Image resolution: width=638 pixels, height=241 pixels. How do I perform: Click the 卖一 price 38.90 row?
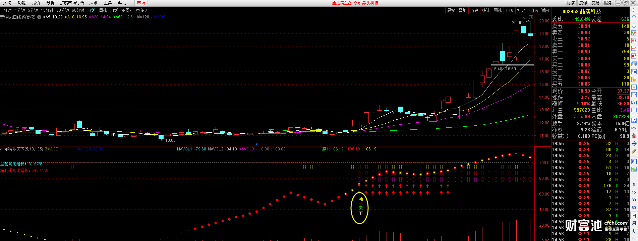pos(591,51)
